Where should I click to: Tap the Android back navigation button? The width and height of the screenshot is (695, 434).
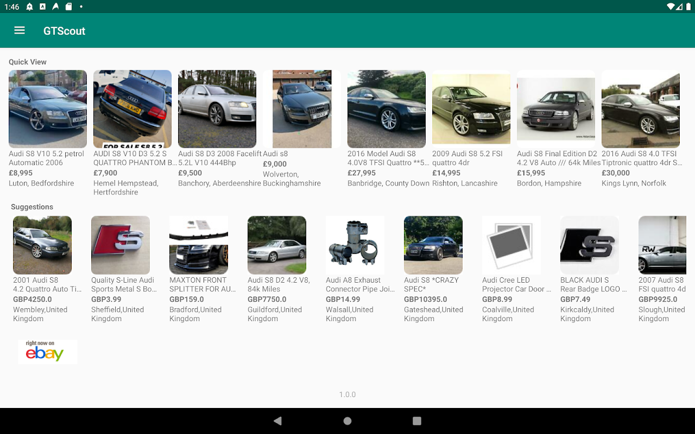(x=278, y=421)
